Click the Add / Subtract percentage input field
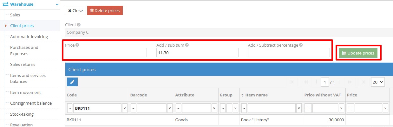This screenshot has height=127, width=393. click(x=289, y=53)
